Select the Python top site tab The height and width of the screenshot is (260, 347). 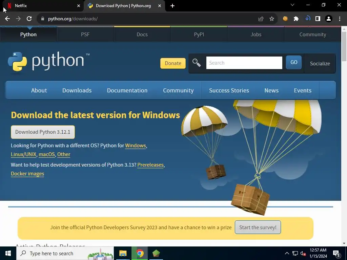[x=28, y=35]
